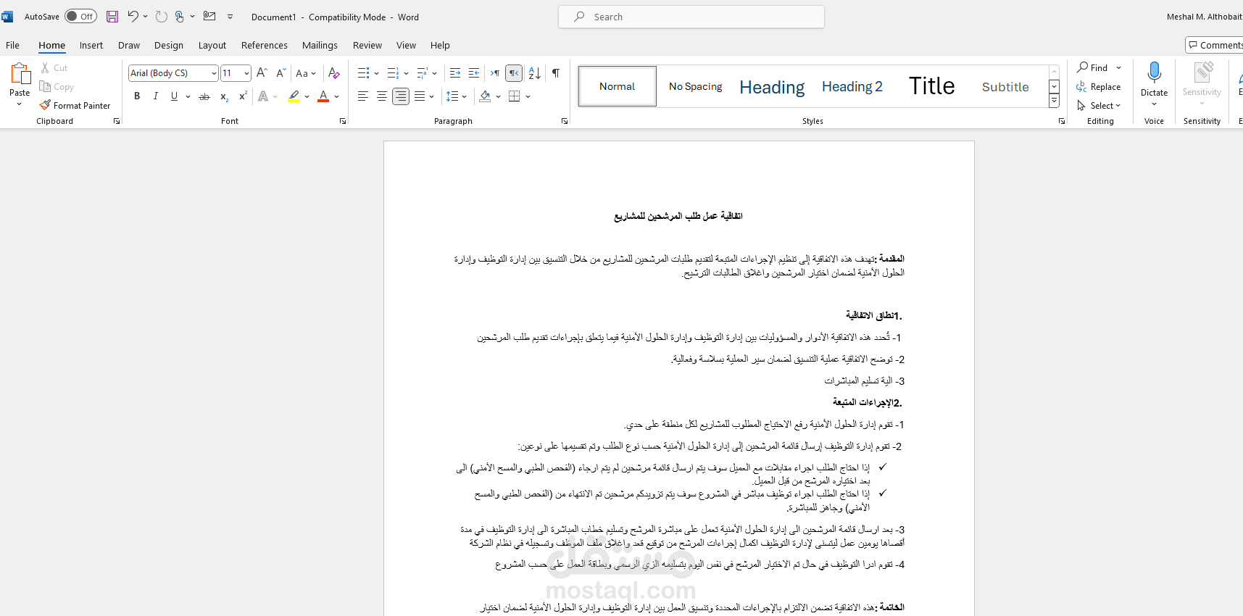Apply subscript formatting

(x=224, y=96)
